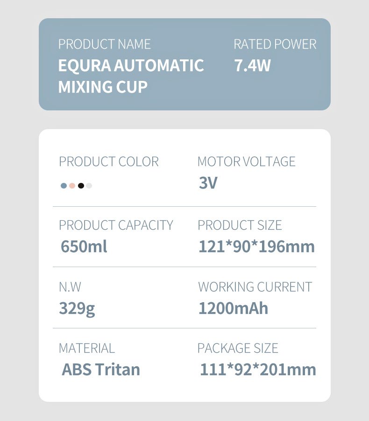Click the RATED POWER label

[x=275, y=44]
